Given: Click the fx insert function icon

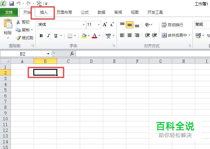Looking at the screenshot, I should (x=72, y=54).
